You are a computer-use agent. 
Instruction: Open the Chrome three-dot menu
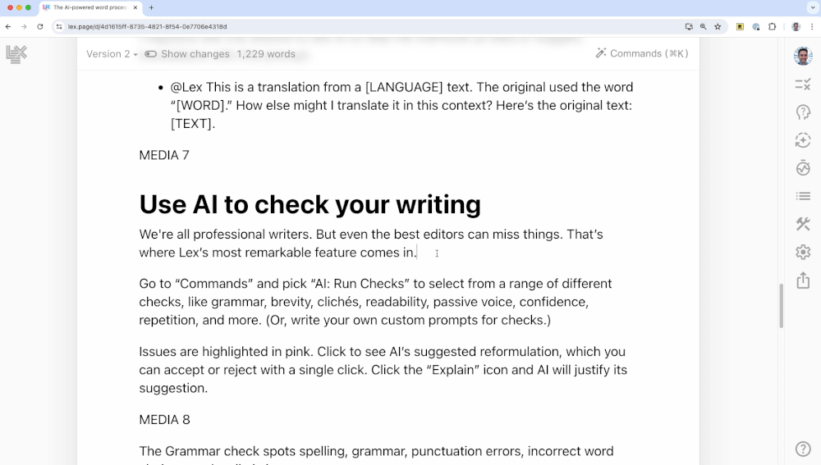pos(812,27)
